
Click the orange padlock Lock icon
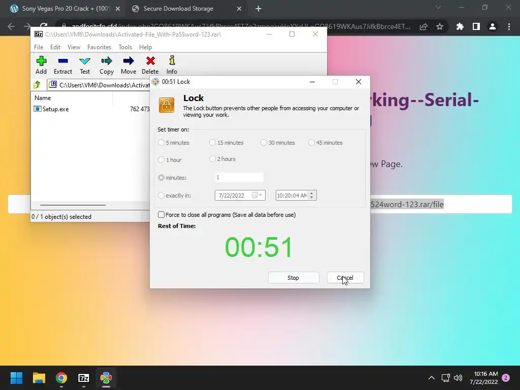167,105
